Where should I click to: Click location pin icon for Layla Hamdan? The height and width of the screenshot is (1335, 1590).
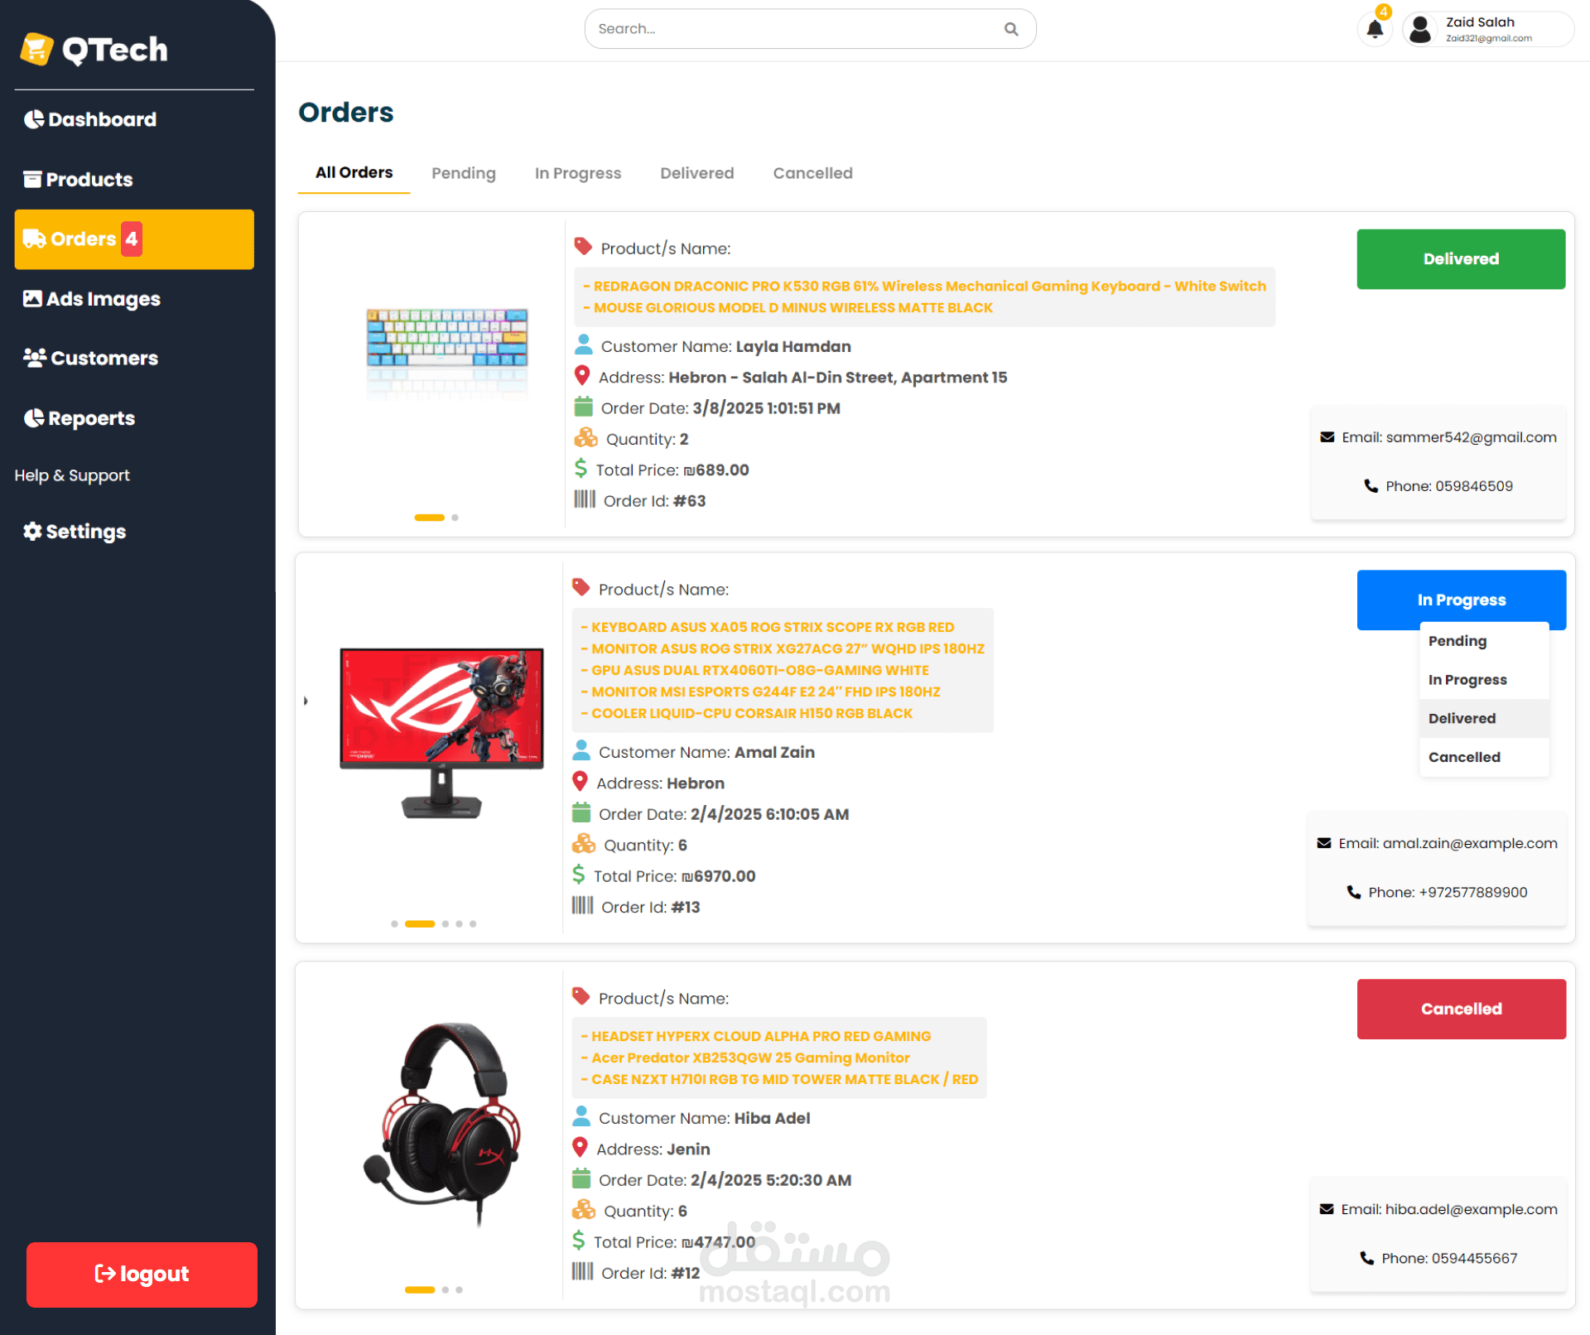[x=582, y=376]
